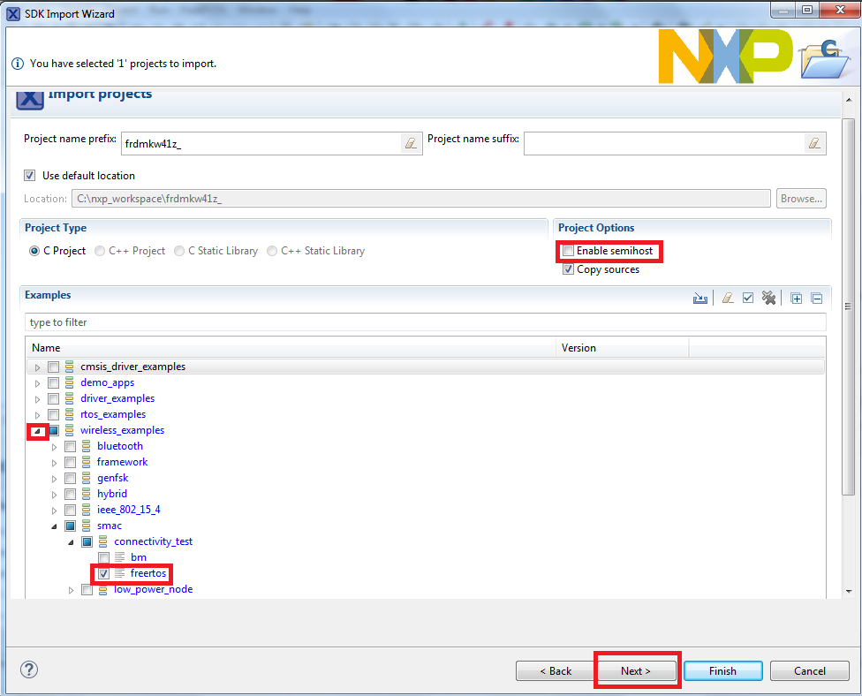Click the Finish button

pyautogui.click(x=722, y=671)
